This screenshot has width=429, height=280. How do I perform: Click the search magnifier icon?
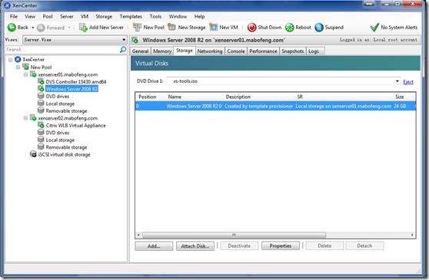(123, 49)
